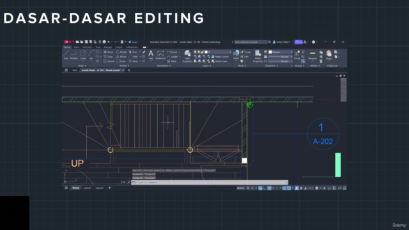Viewport: 409px width, 230px height.
Task: Open the Insert ribbon tab
Action: point(77,47)
